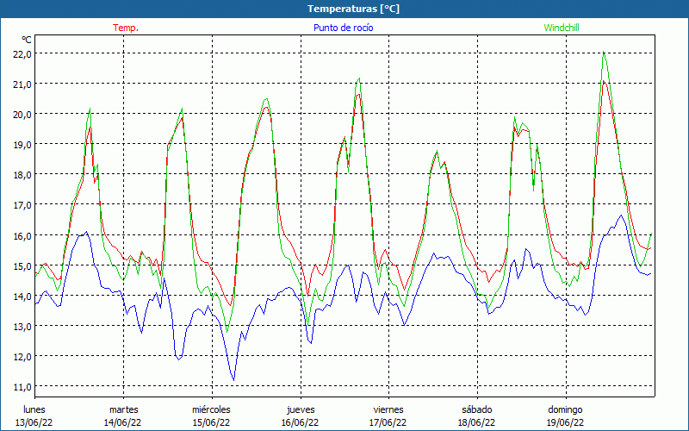This screenshot has width=689, height=431.
Task: Click the 14,0 y-axis value
Action: 22,296
